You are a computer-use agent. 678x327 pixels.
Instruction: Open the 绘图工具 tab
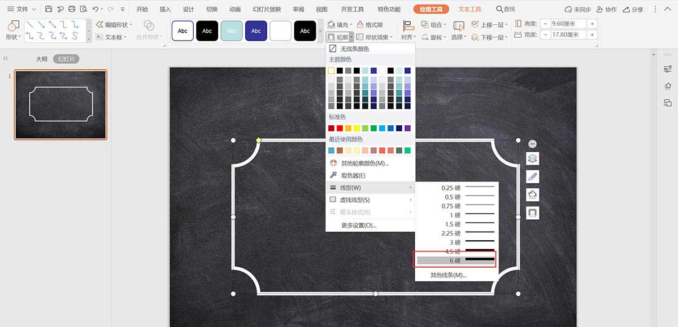point(431,9)
